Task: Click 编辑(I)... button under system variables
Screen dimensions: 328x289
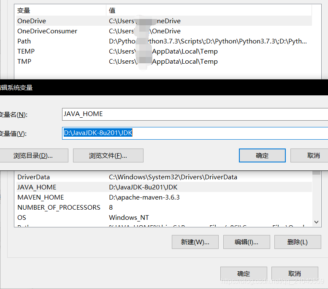Action: click(x=247, y=242)
